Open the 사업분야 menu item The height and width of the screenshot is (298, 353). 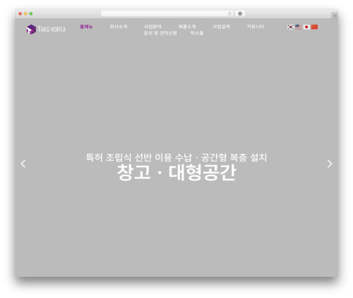pyautogui.click(x=152, y=27)
